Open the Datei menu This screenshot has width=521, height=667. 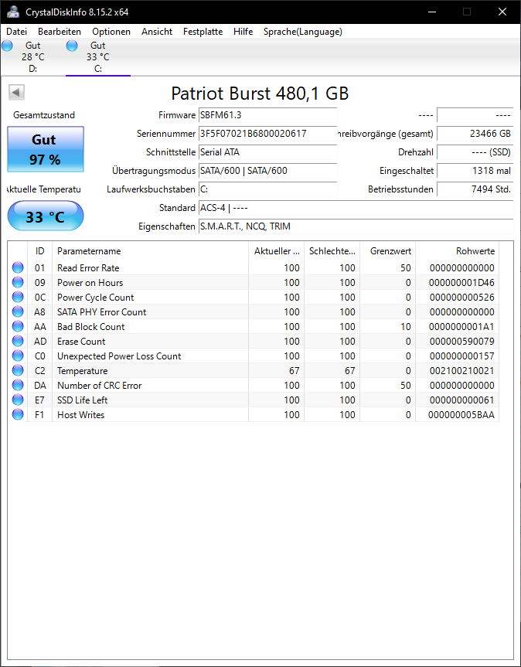16,32
